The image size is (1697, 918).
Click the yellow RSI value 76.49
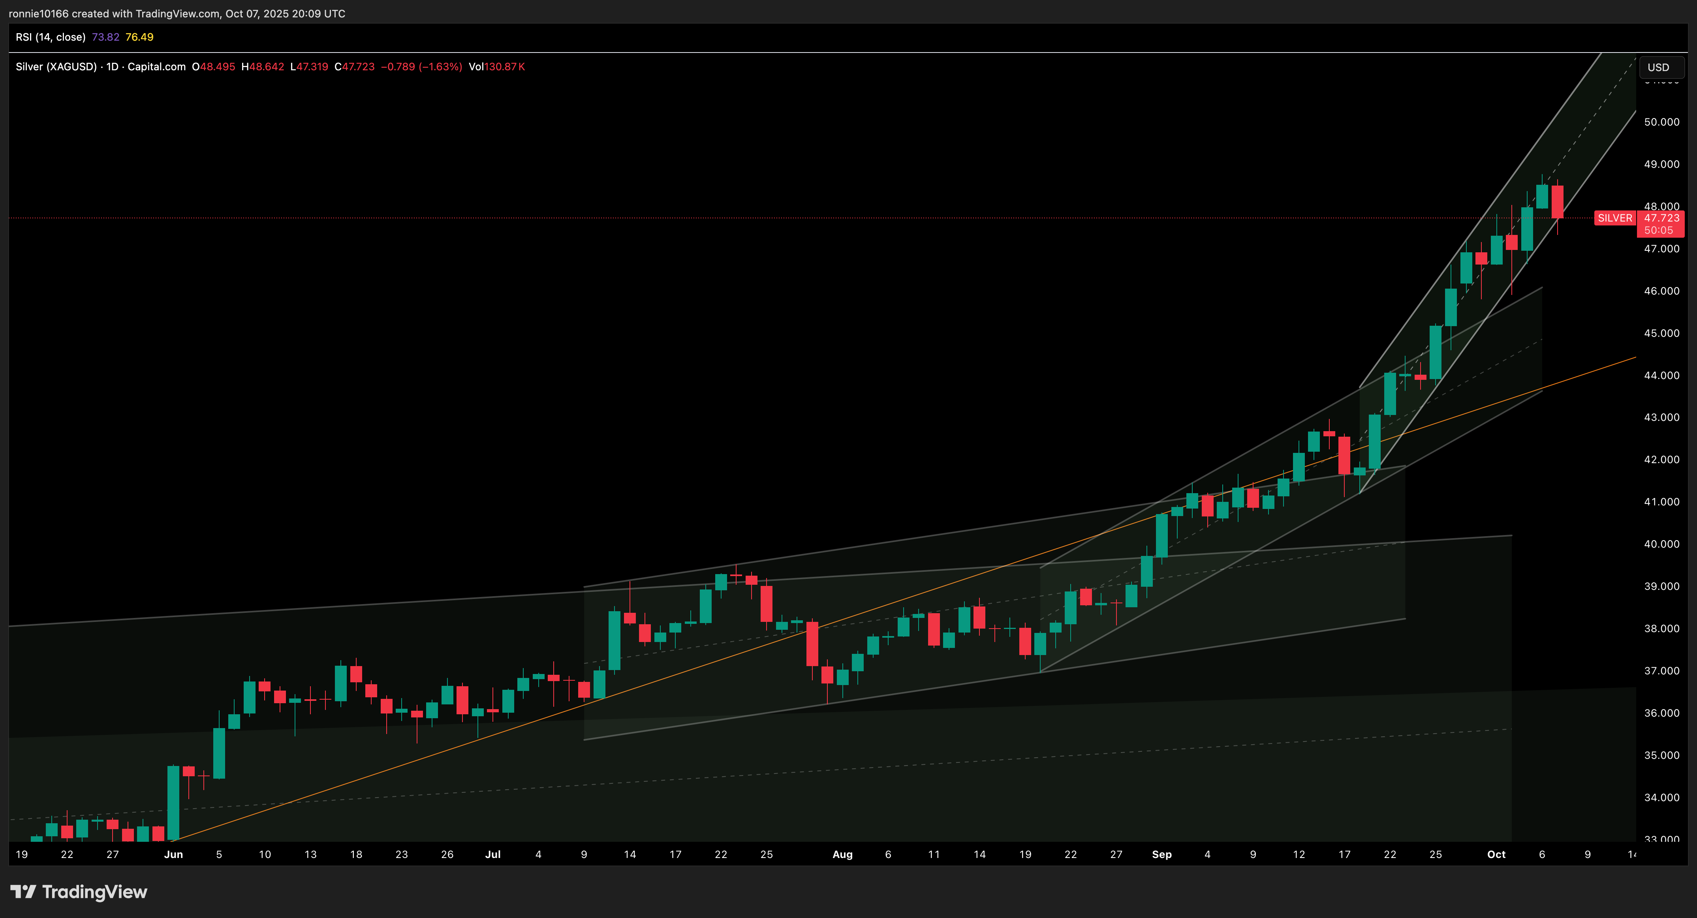(139, 37)
